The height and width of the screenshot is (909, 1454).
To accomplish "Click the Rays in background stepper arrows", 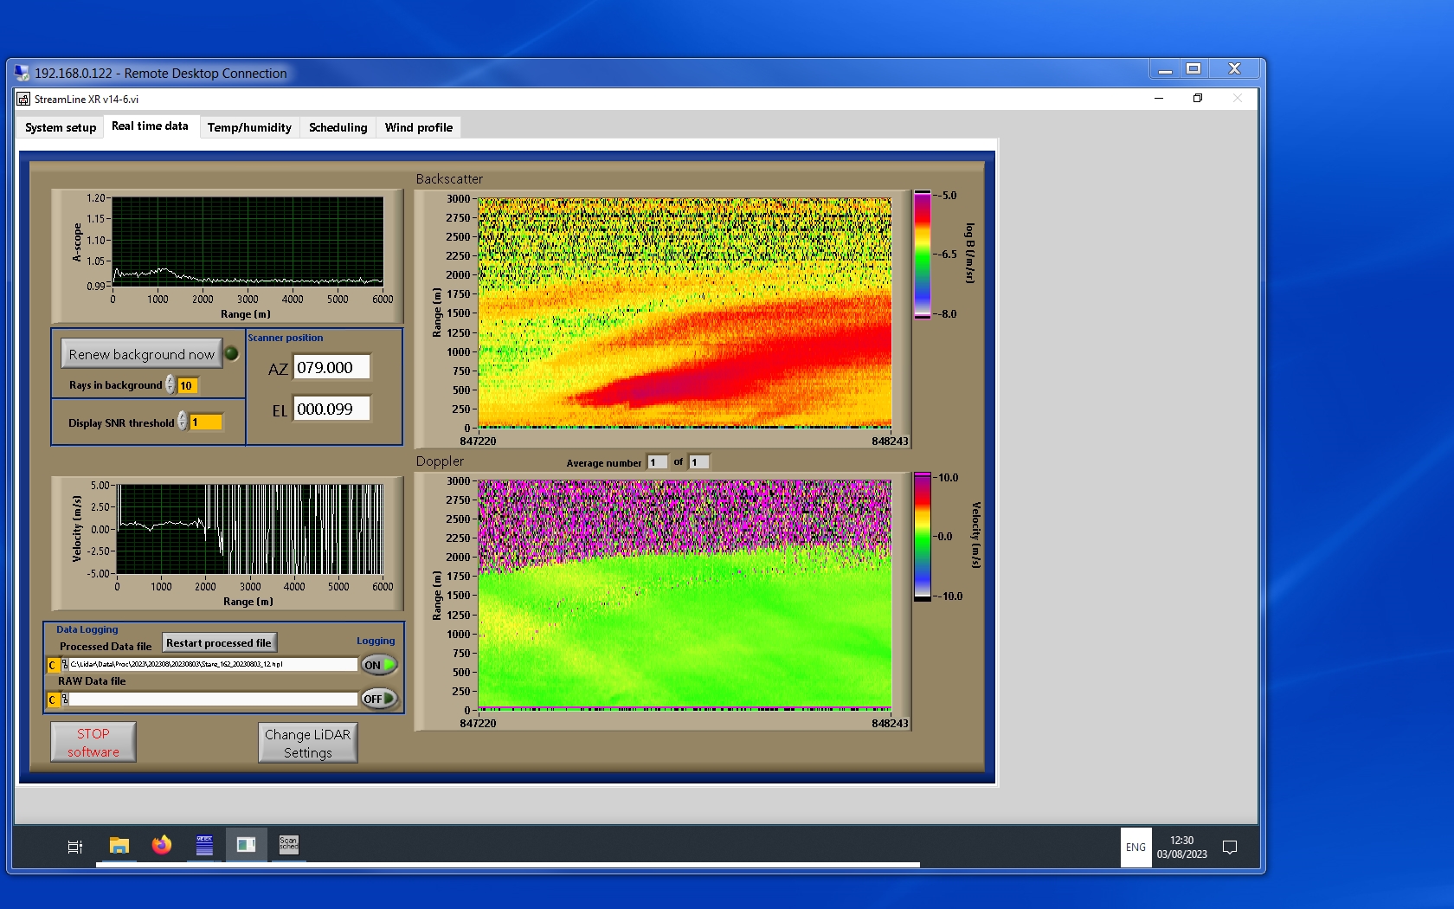I will [x=170, y=384].
